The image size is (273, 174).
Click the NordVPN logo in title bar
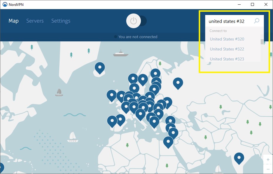point(5,4)
